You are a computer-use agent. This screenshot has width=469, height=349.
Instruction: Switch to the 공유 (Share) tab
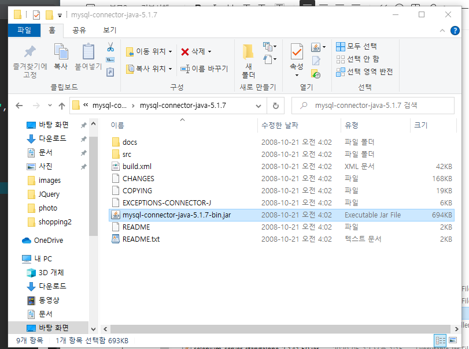(x=79, y=30)
